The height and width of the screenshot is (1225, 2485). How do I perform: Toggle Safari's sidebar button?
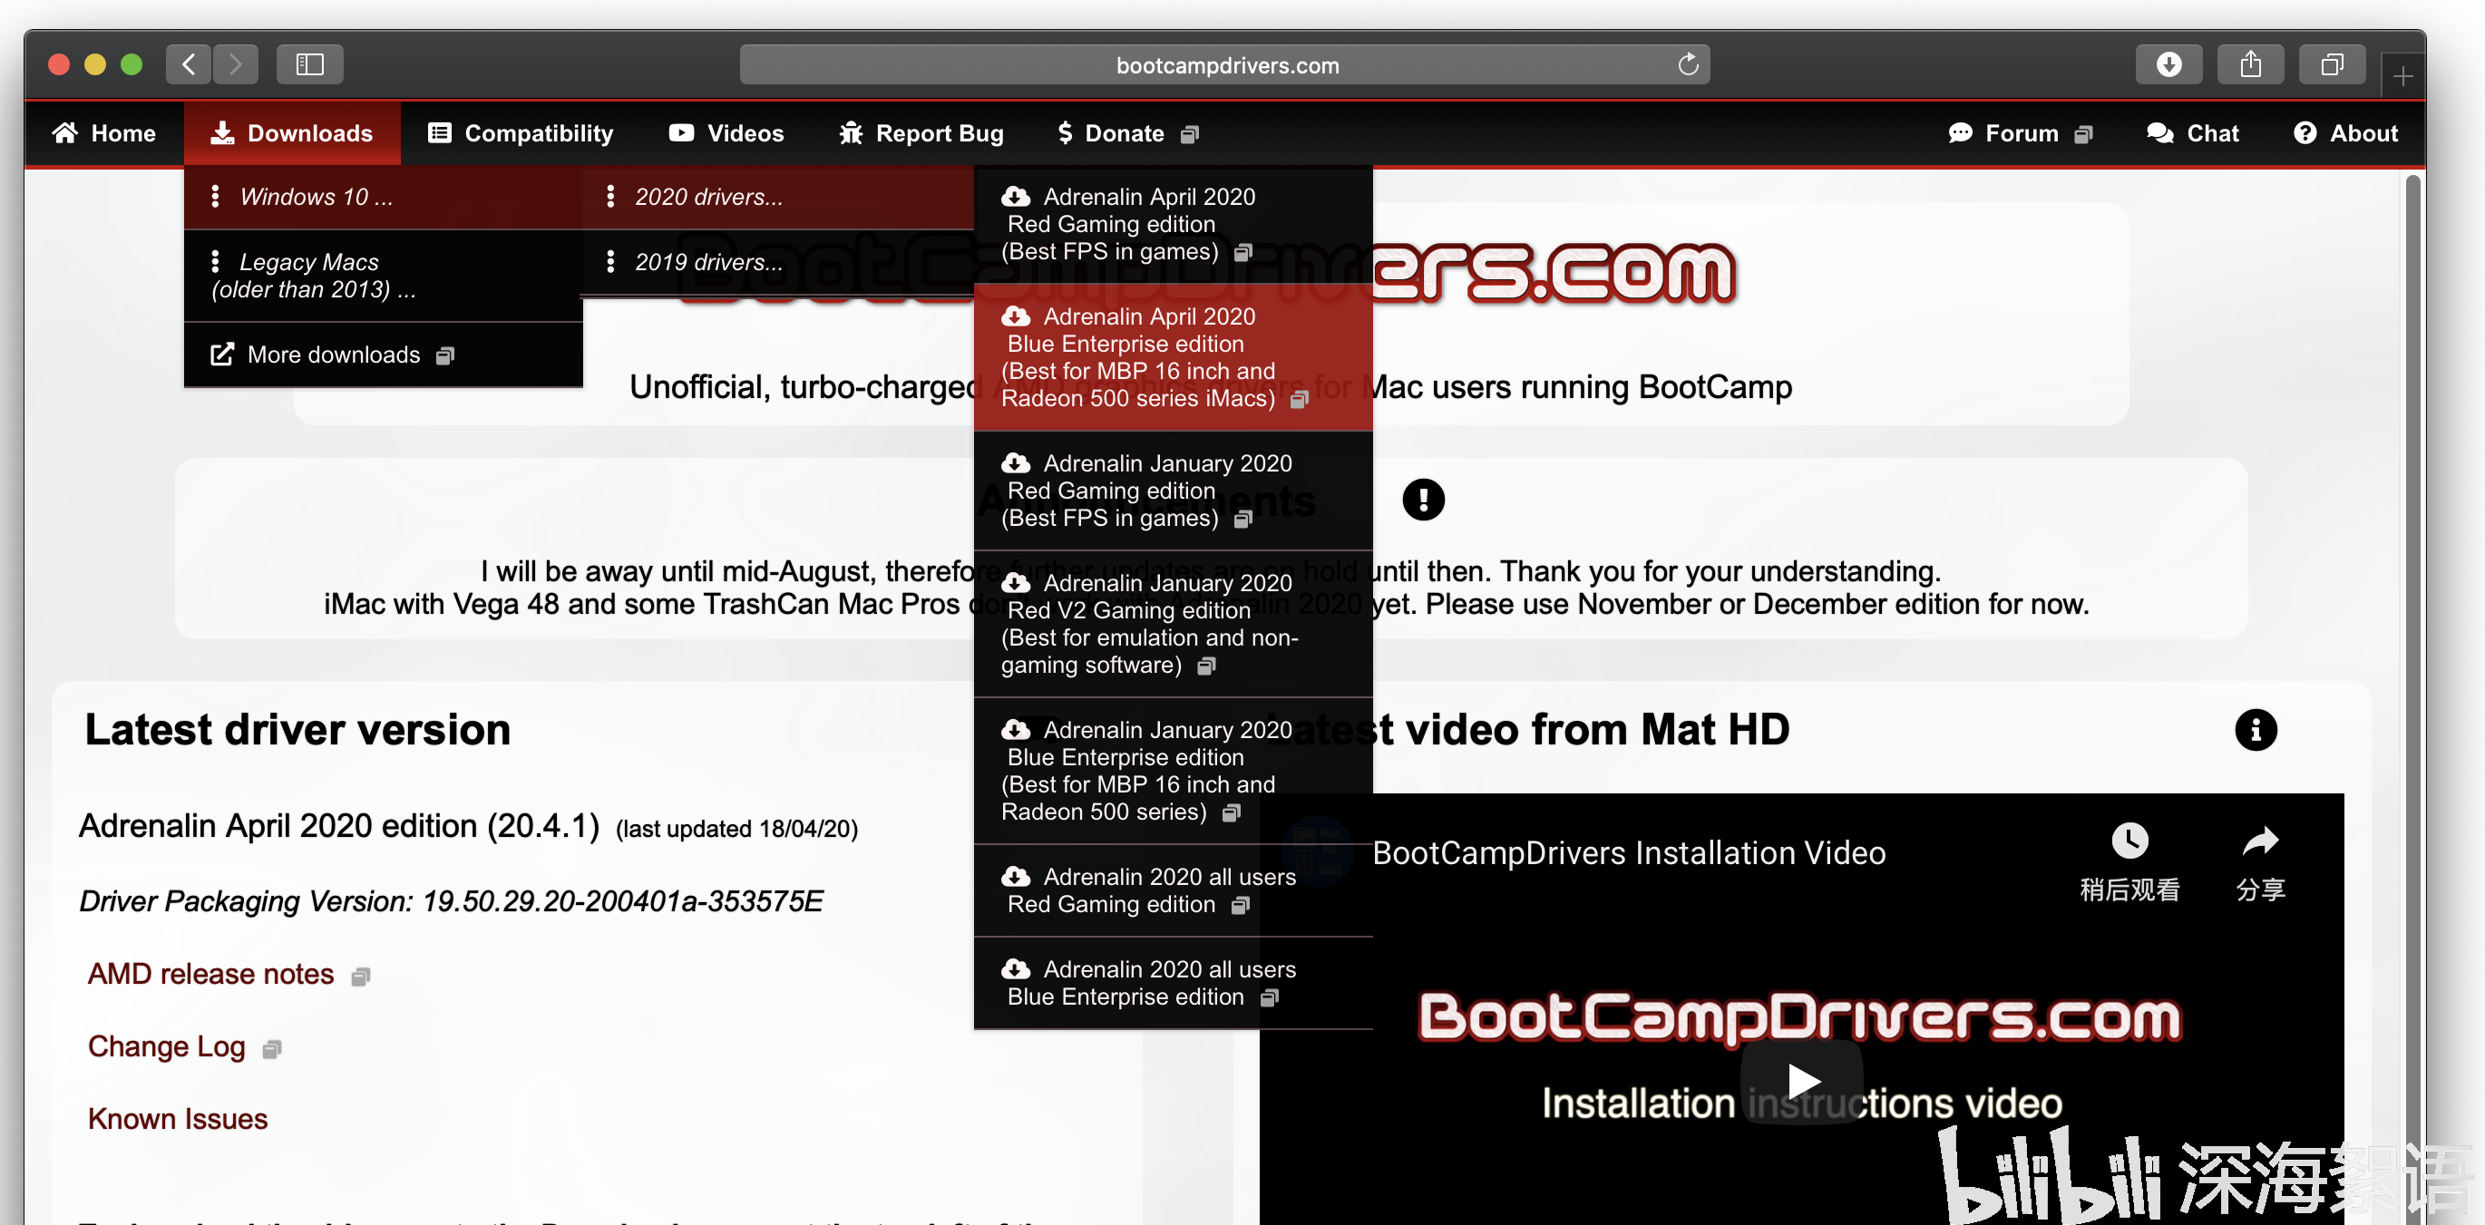click(x=309, y=64)
